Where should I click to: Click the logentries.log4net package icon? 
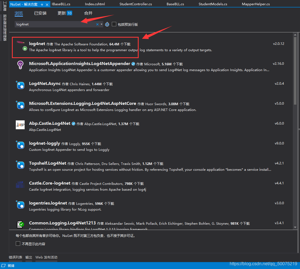coord(20,205)
